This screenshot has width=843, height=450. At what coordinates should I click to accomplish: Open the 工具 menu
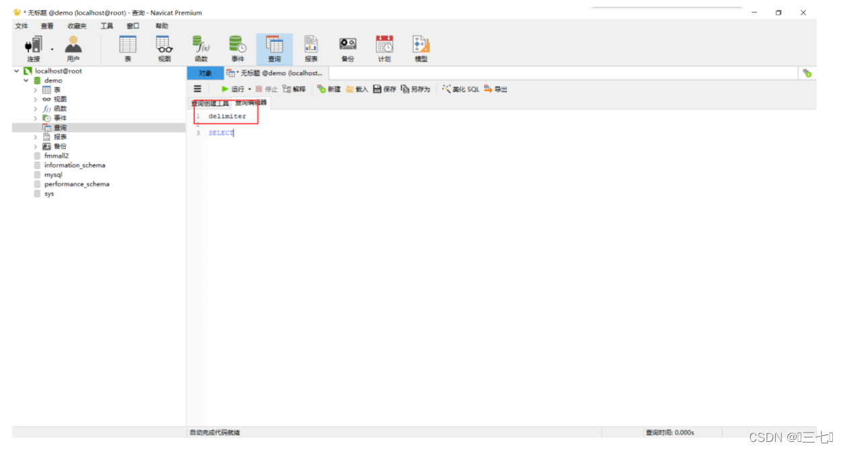(106, 26)
